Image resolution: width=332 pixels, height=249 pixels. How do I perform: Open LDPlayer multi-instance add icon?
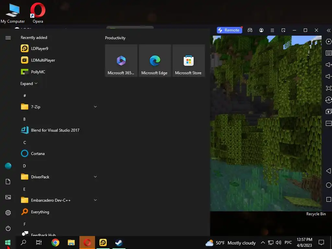[x=328, y=112]
